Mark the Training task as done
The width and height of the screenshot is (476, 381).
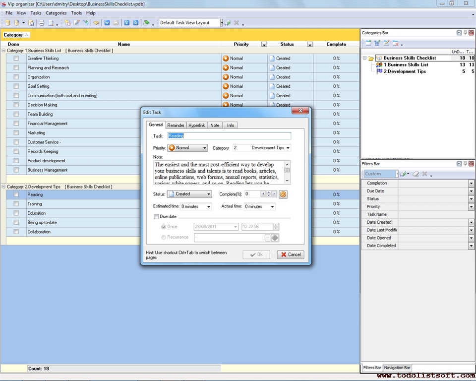click(16, 204)
